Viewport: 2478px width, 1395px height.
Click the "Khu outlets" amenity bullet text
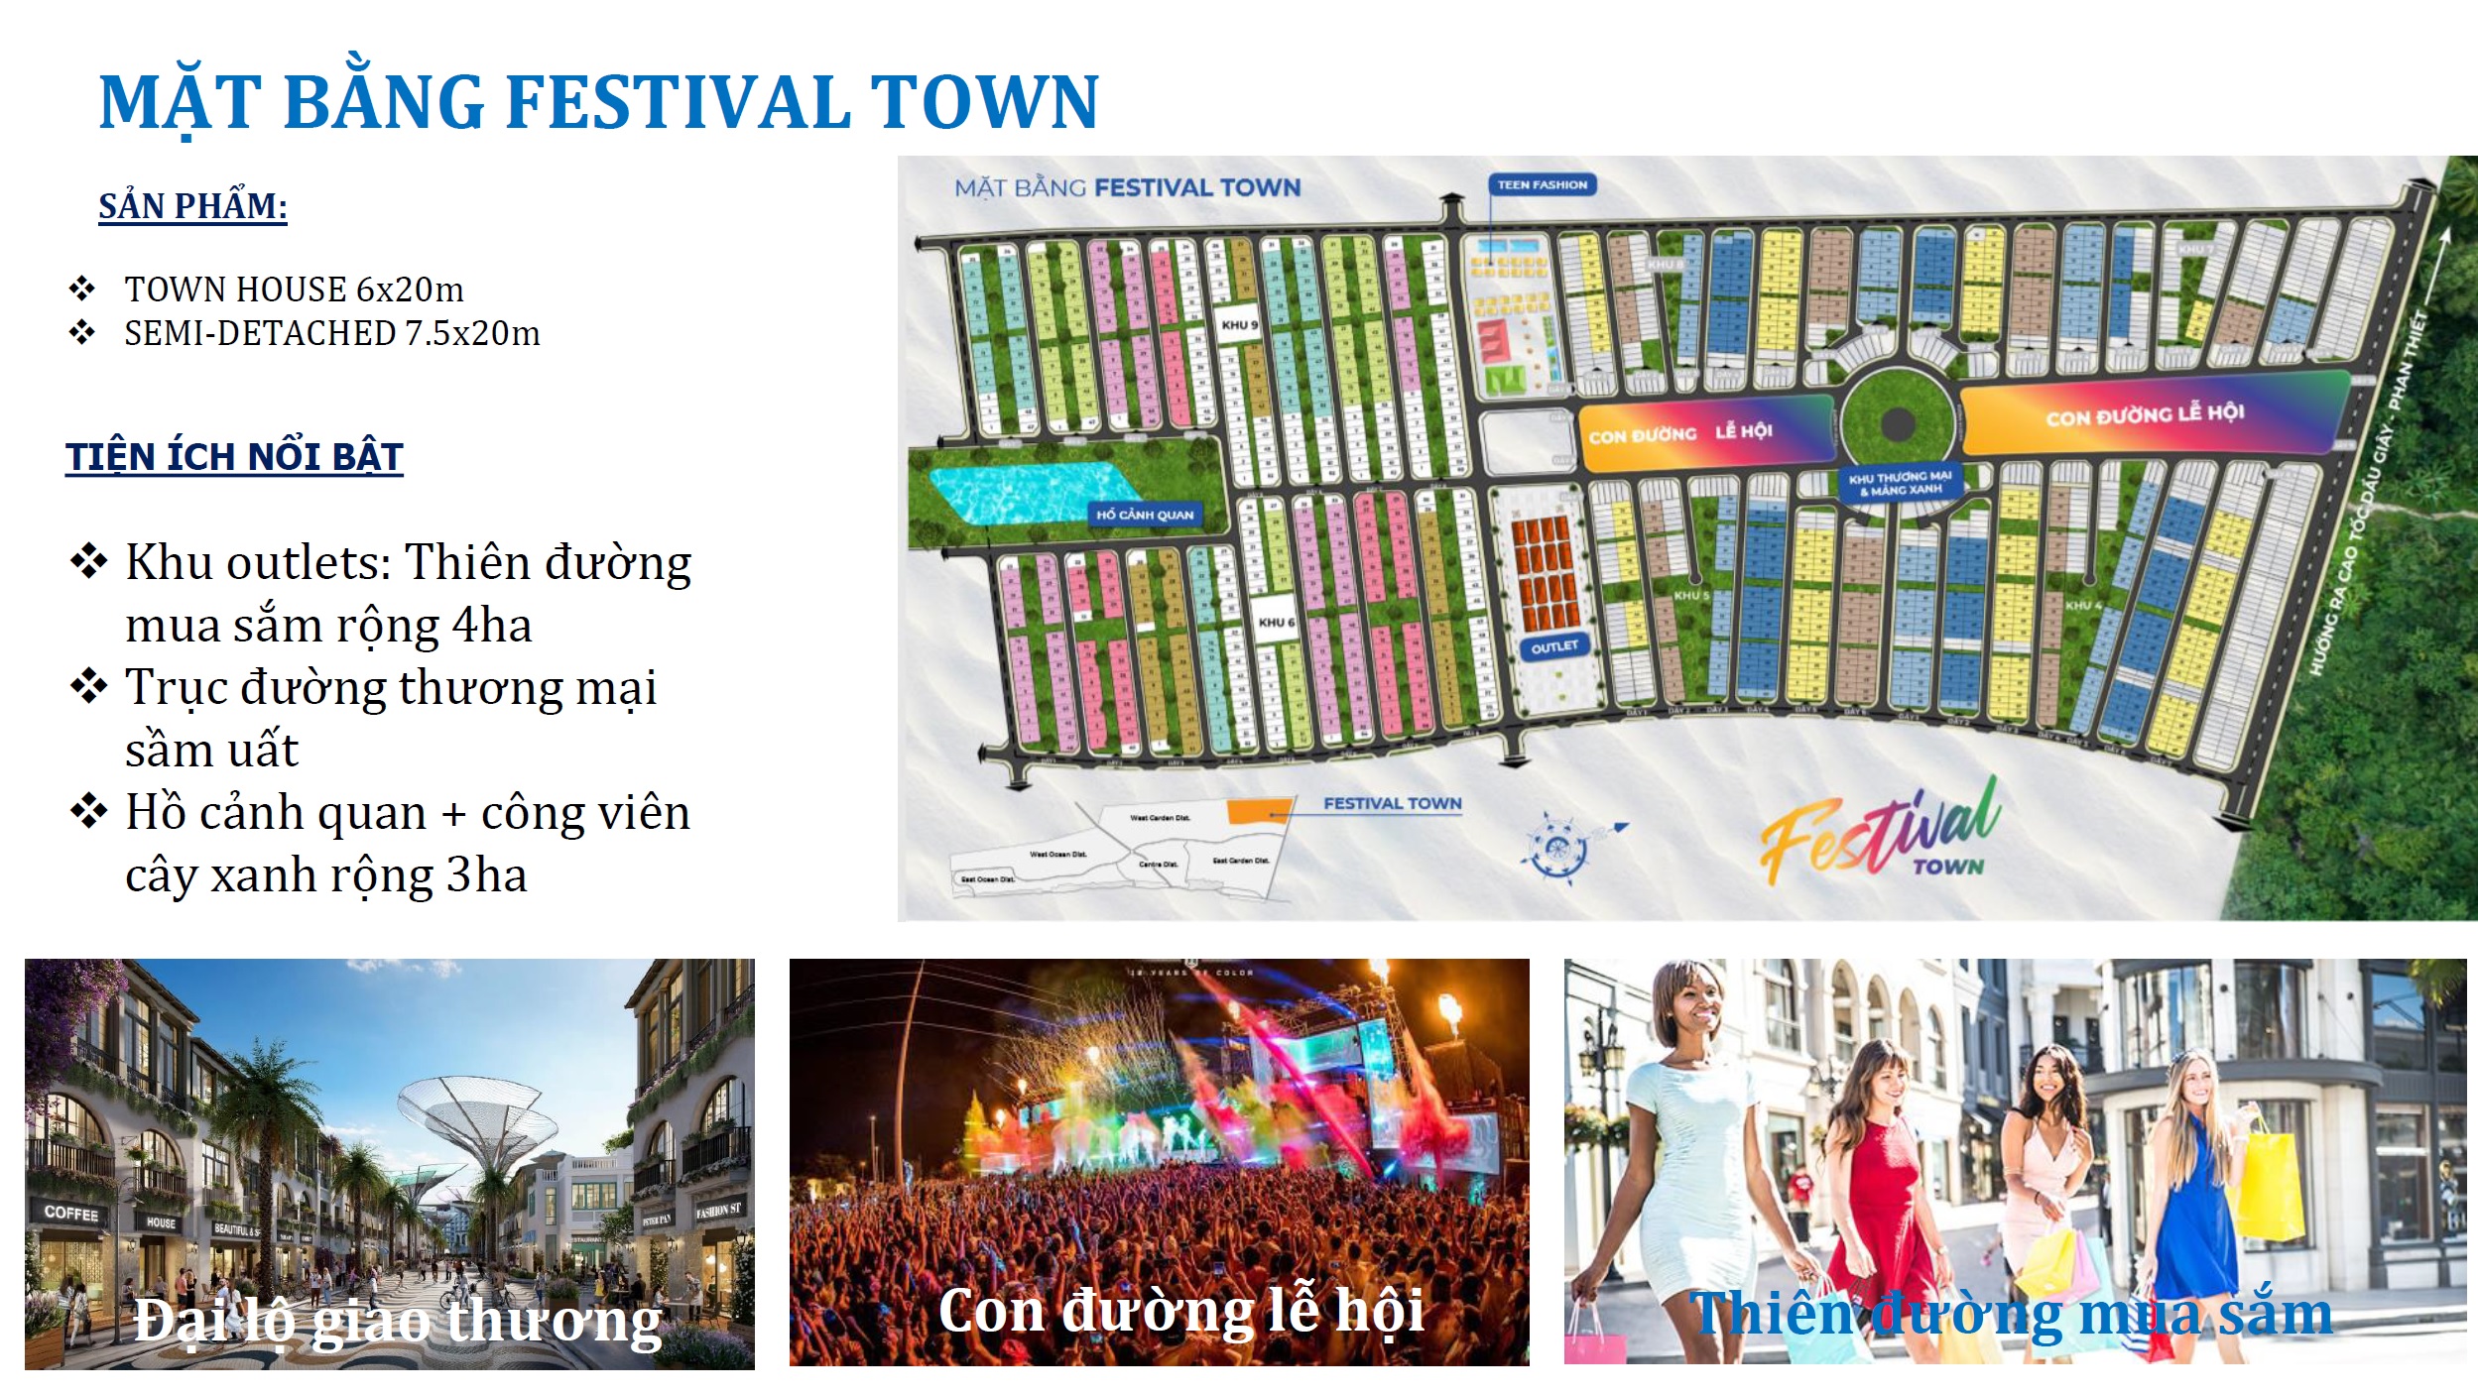coord(409,593)
